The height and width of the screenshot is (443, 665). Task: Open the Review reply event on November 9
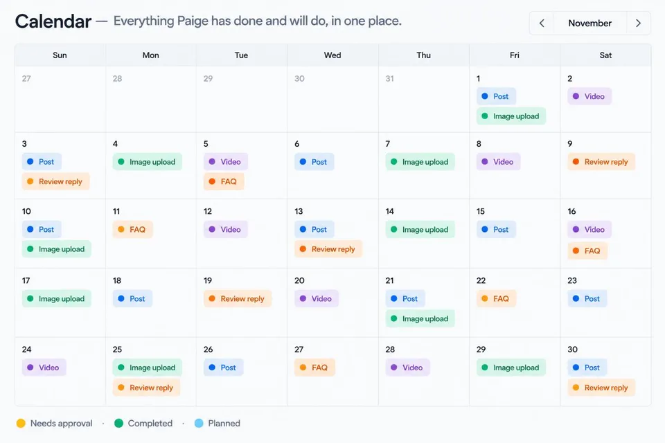(601, 161)
